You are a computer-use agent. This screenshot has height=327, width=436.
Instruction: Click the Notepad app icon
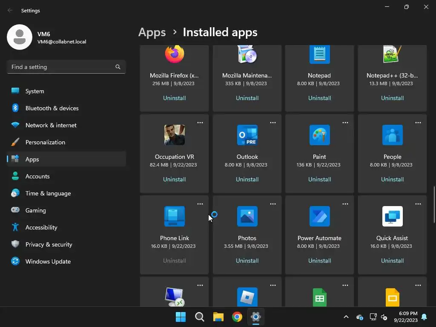(x=319, y=54)
